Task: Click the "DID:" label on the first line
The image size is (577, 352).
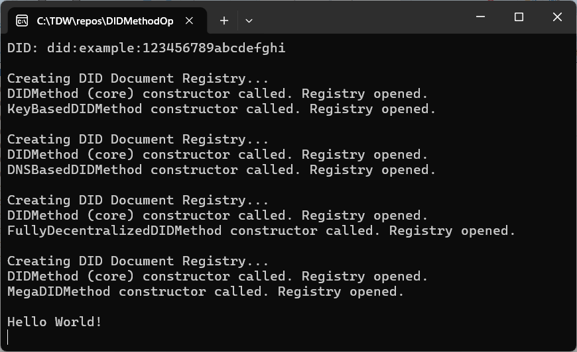Action: pyautogui.click(x=23, y=48)
